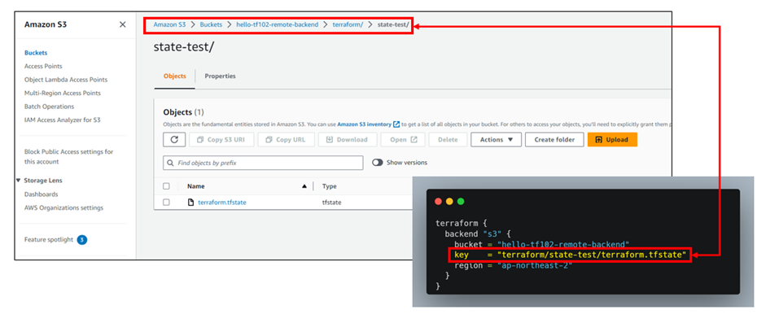
Task: Click the yellow dot in the code window
Action: (x=449, y=201)
